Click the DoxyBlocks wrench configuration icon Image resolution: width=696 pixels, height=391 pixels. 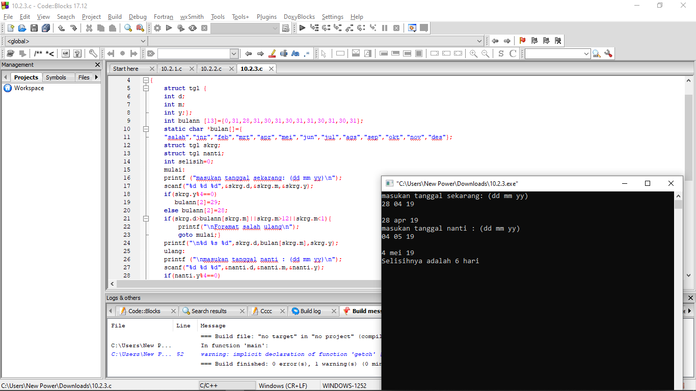point(93,53)
